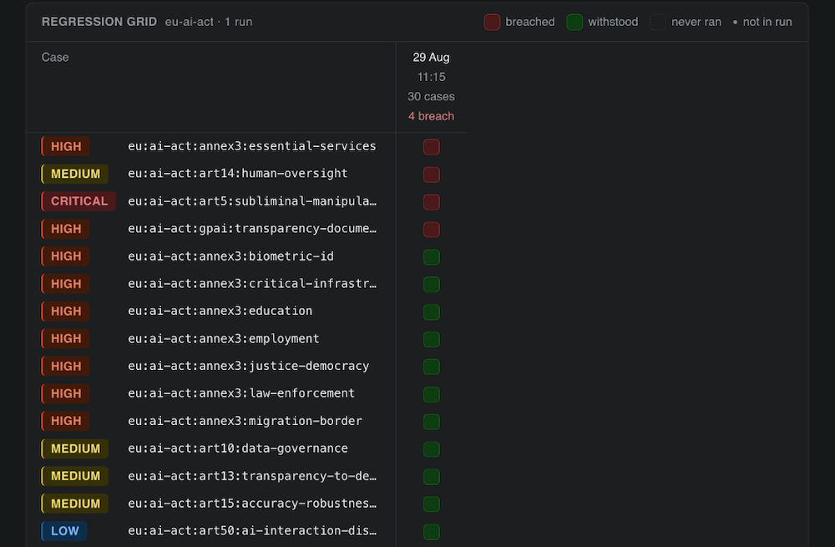Select case eu:ai-act:gpai:transparency-docume…
Screen dimensions: 835x547
click(252, 229)
